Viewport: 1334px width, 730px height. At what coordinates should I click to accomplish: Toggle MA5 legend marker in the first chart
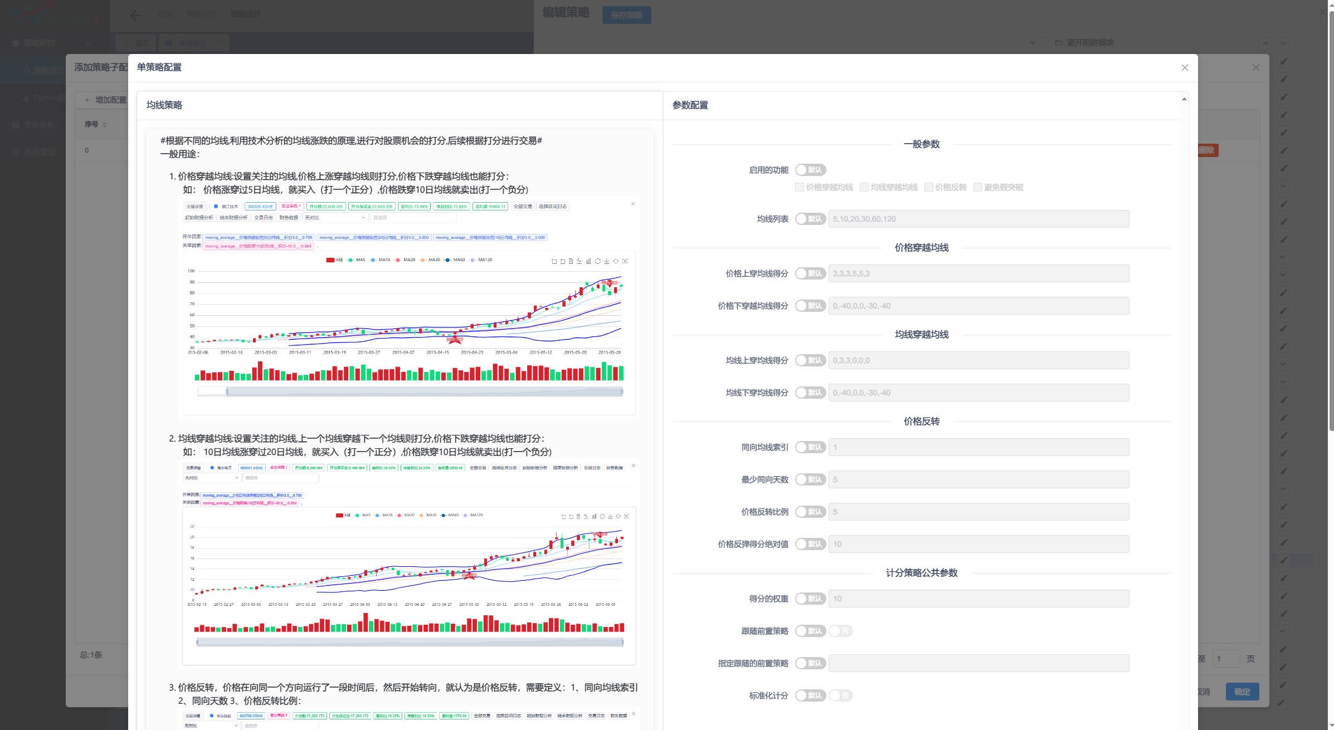tap(350, 260)
